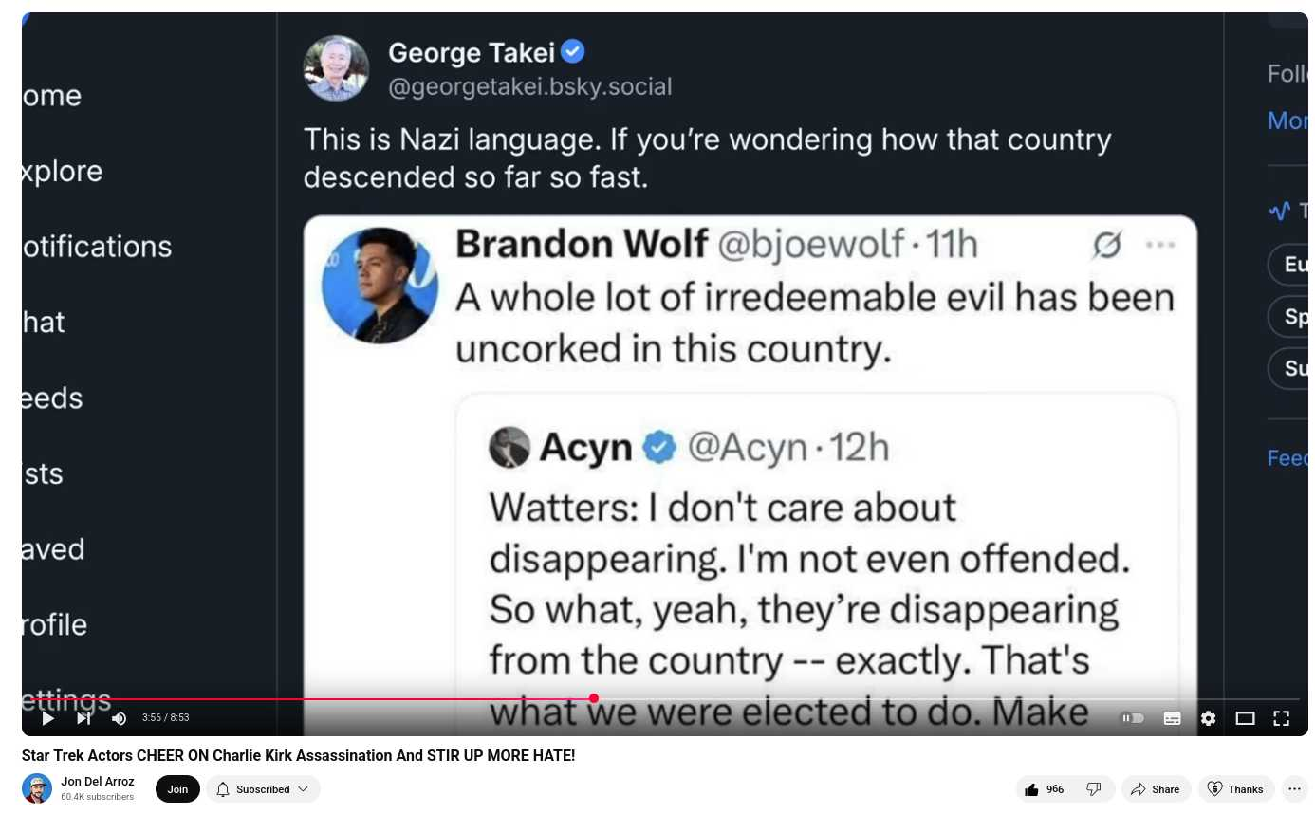Viewport: 1315px width, 814px height.
Task: Mute the video volume
Action: click(119, 718)
